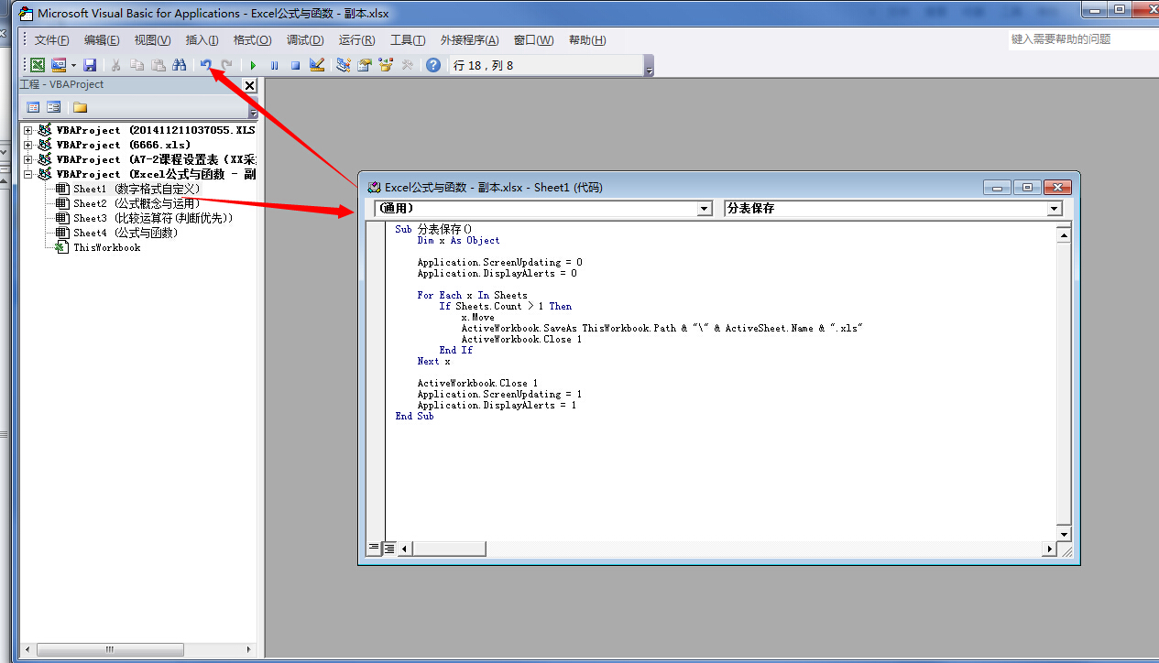Click the Cut scissors icon
Viewport: 1159px width, 663px height.
tap(116, 65)
